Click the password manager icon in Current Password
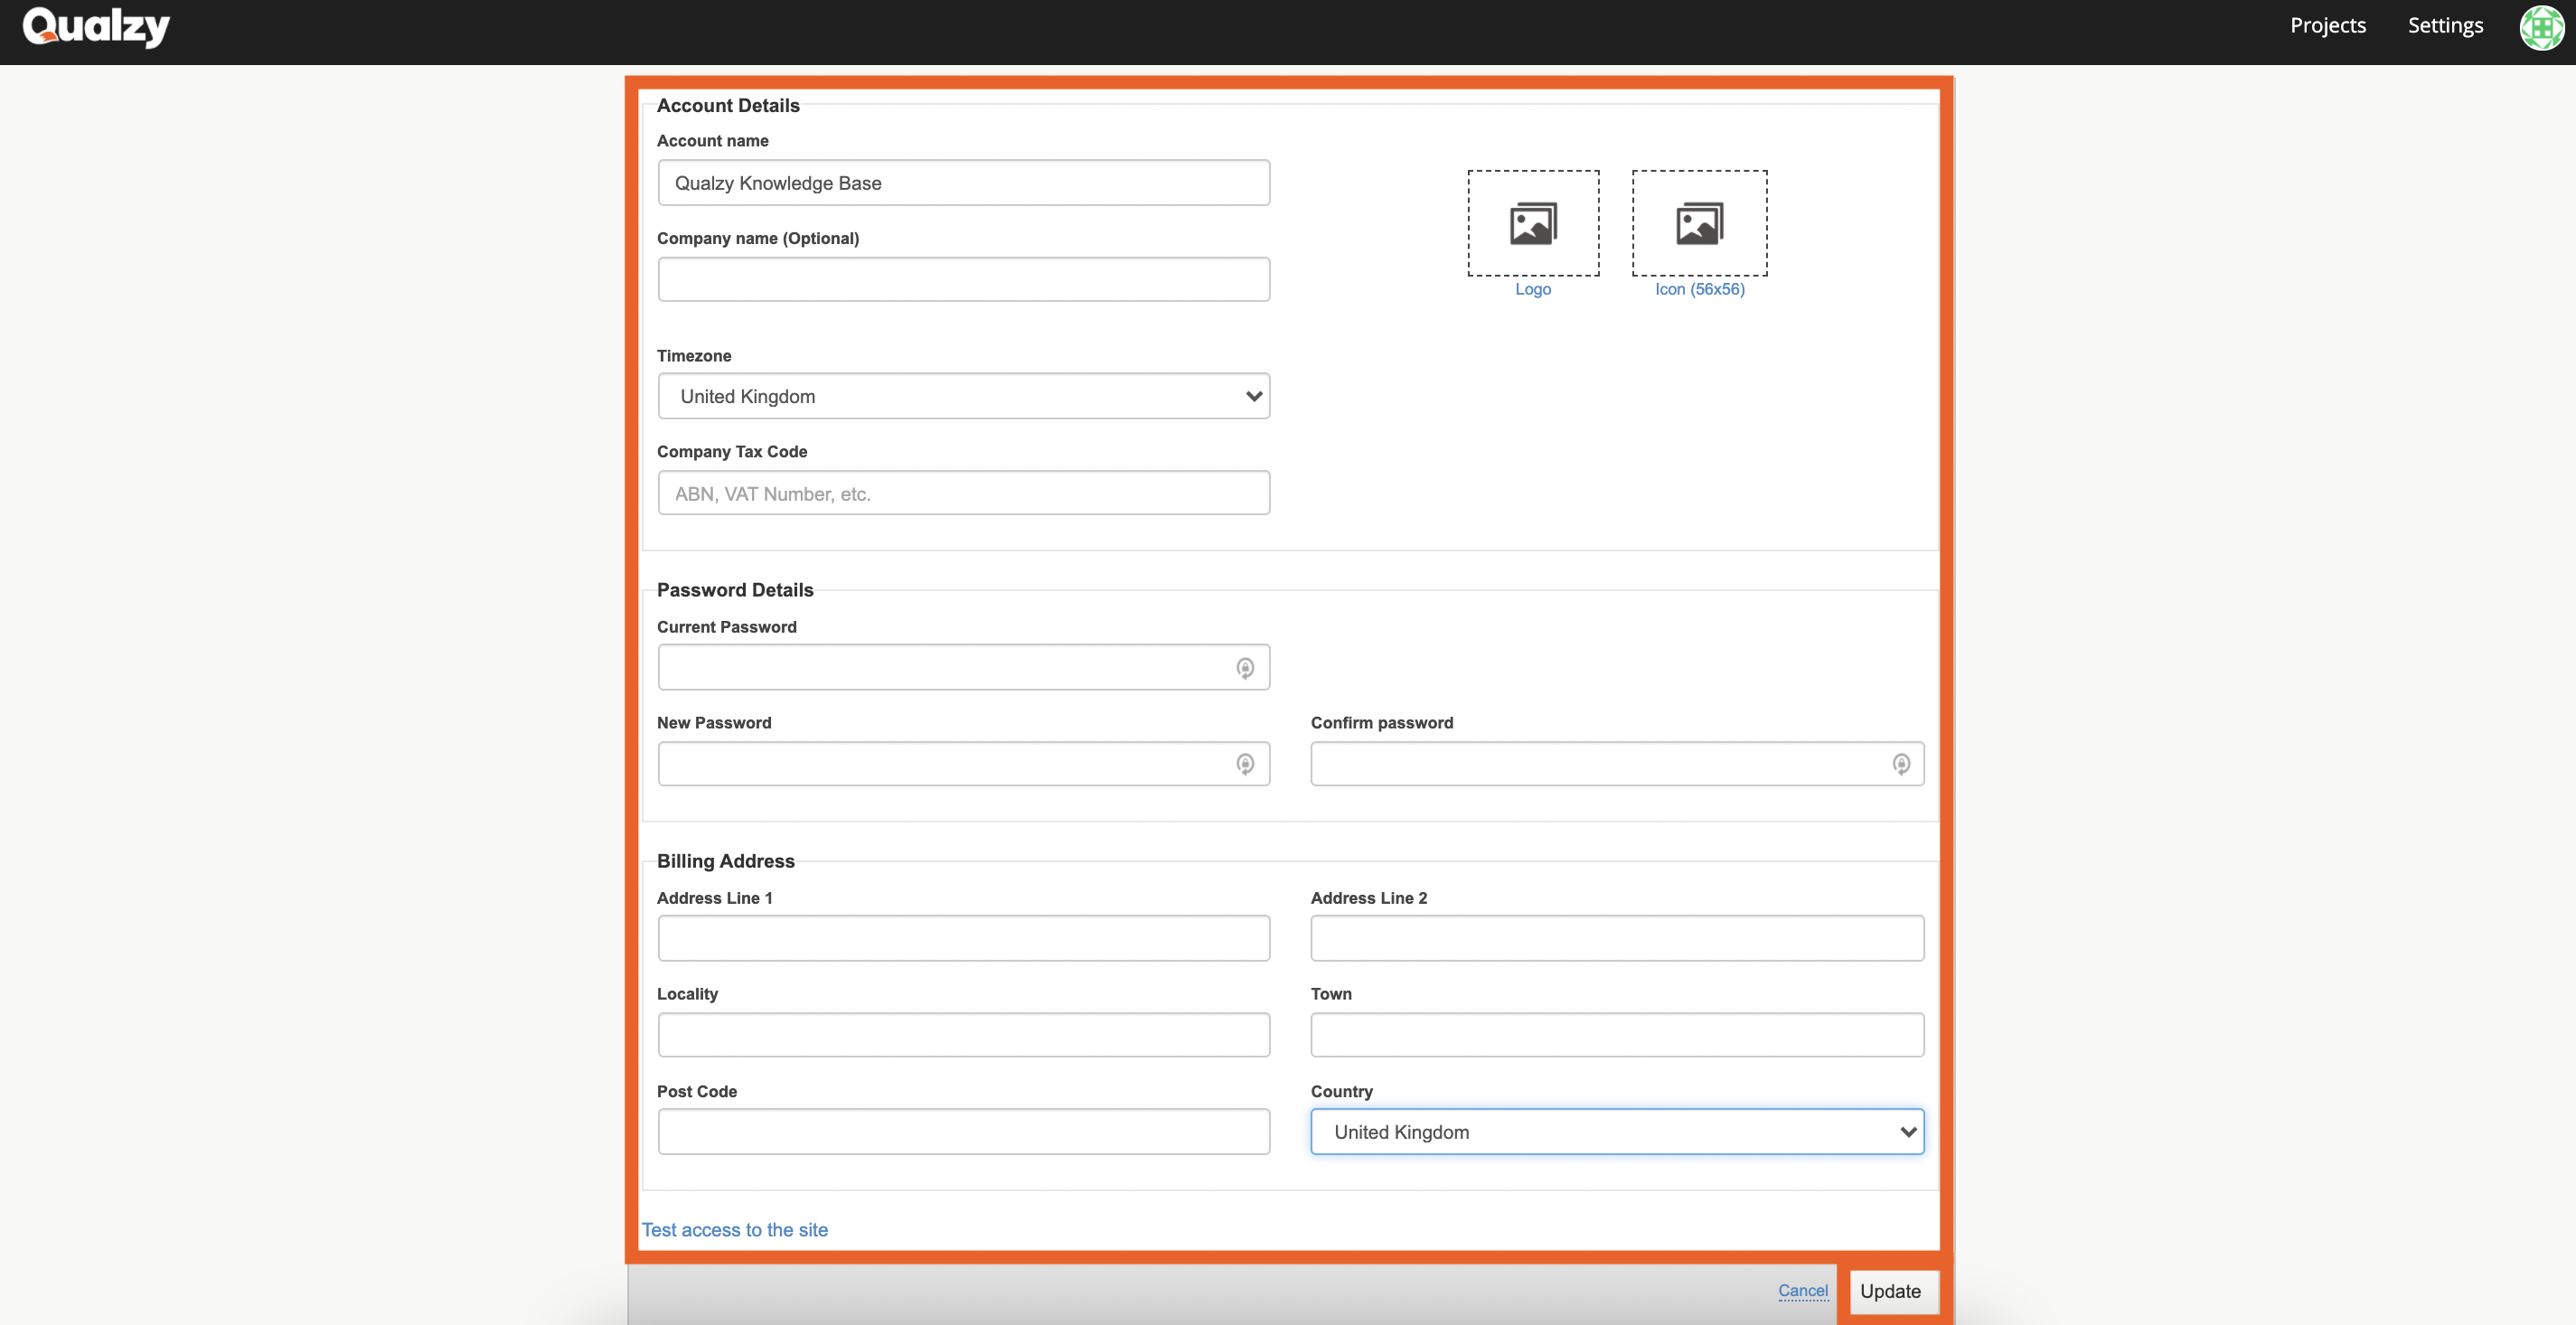Image resolution: width=2576 pixels, height=1325 pixels. [1244, 668]
